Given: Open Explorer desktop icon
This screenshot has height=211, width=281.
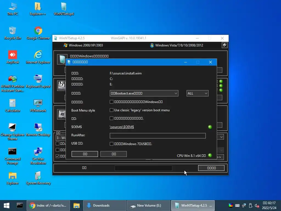Looking at the screenshot, I should coord(13,179).
